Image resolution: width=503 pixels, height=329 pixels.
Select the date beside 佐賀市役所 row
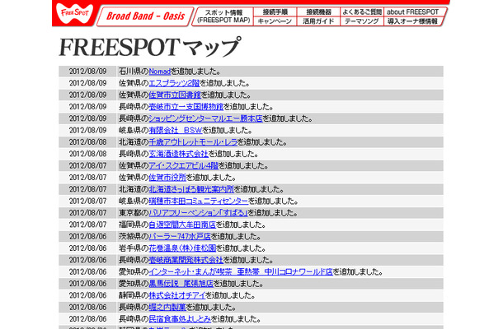87,178
